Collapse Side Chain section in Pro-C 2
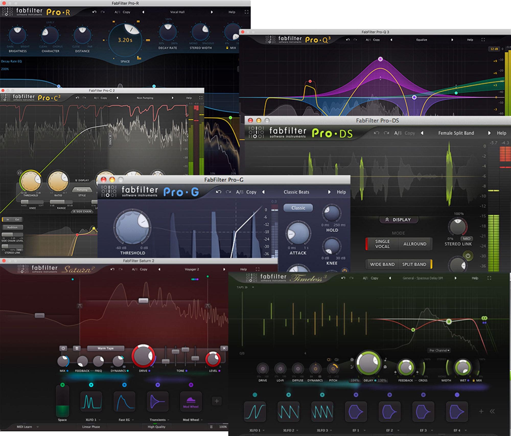The height and width of the screenshot is (436, 511). point(82,211)
